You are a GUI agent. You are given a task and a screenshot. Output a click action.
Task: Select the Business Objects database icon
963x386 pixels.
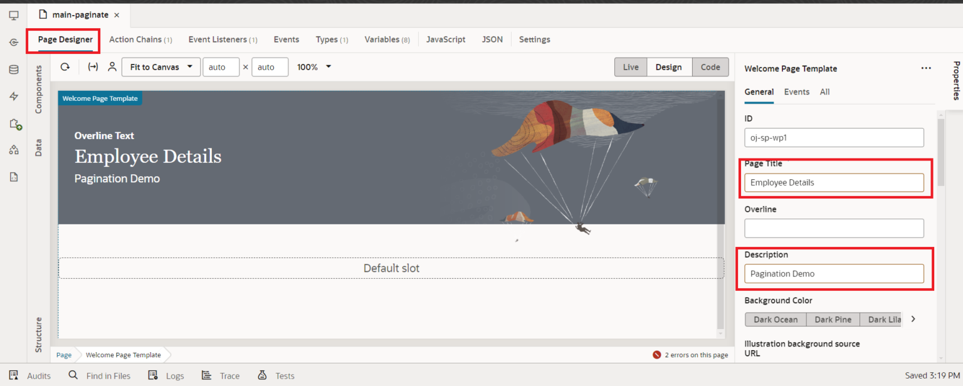pos(13,70)
